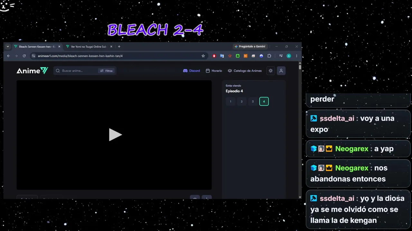Reload the animeav1 page
Image resolution: width=412 pixels, height=231 pixels.
[24, 56]
